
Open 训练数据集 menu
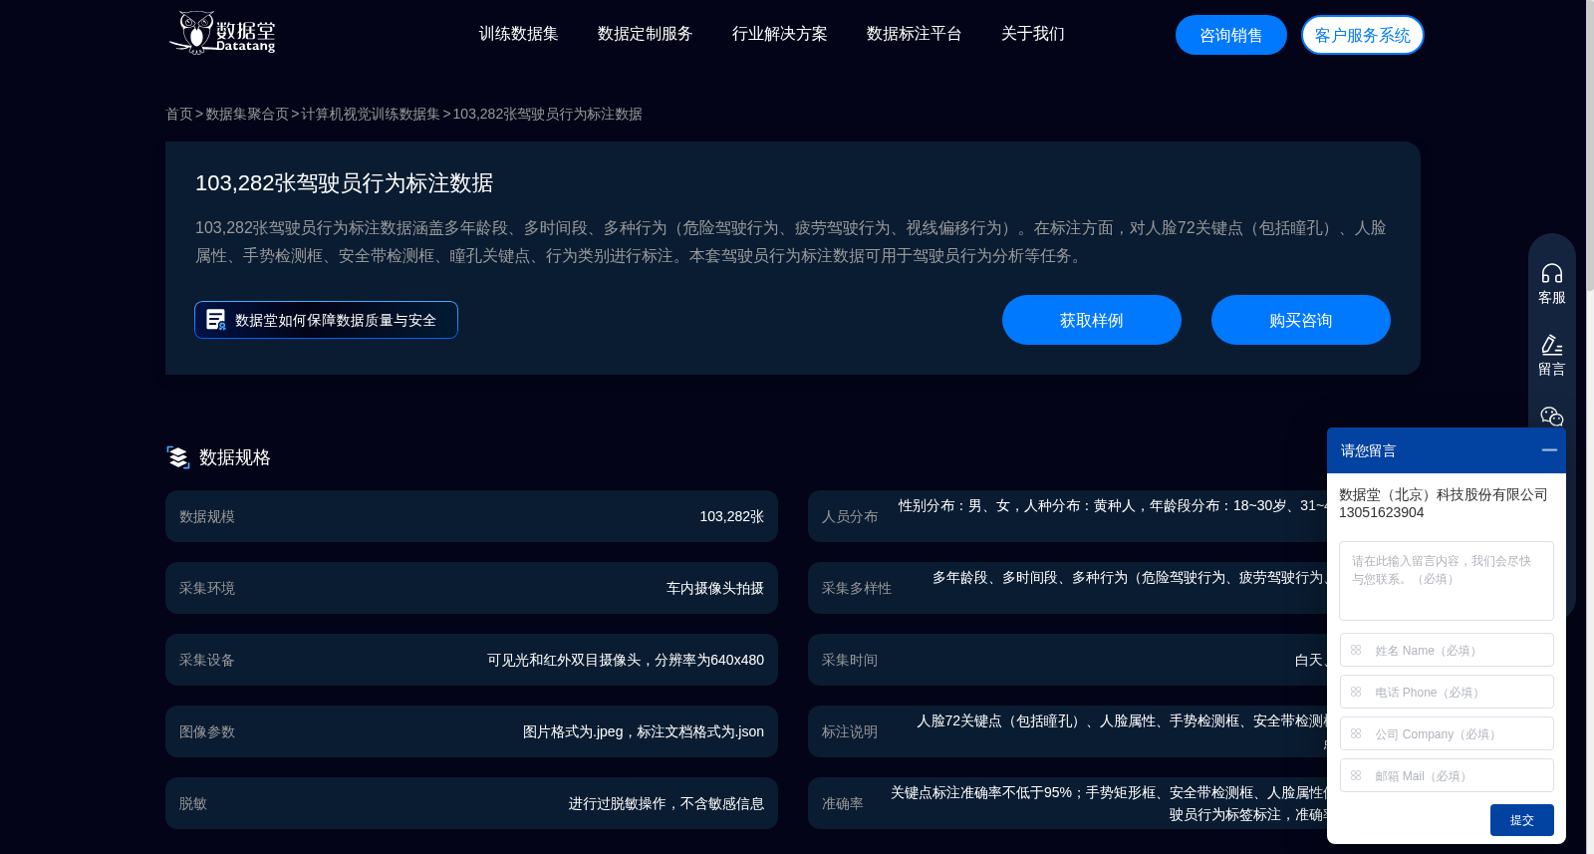518,34
